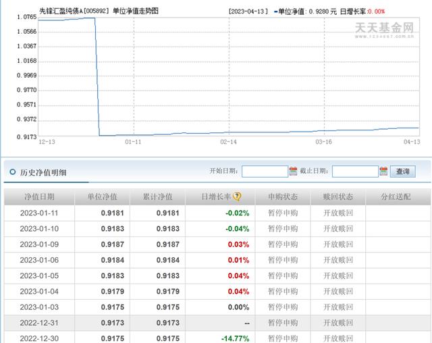
Task: Click unit net value 0.9187 in 2023-01-09 row
Action: [x=113, y=244]
